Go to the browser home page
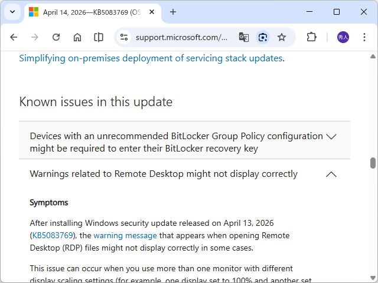This screenshot has height=283, width=378. pos(77,37)
